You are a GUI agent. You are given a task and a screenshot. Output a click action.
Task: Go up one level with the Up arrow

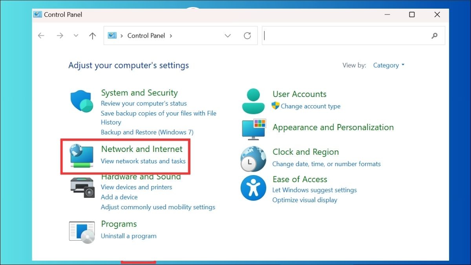click(x=93, y=36)
